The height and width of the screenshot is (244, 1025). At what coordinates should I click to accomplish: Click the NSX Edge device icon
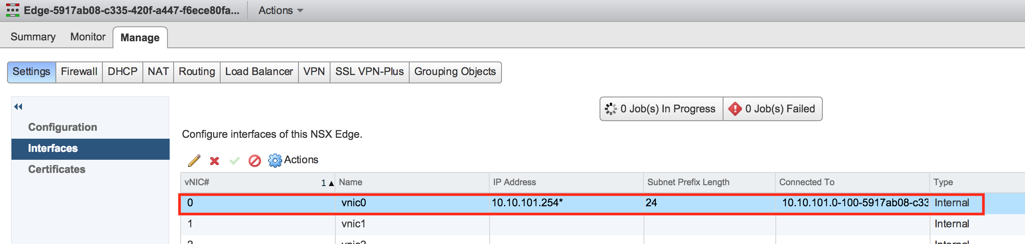tap(12, 10)
